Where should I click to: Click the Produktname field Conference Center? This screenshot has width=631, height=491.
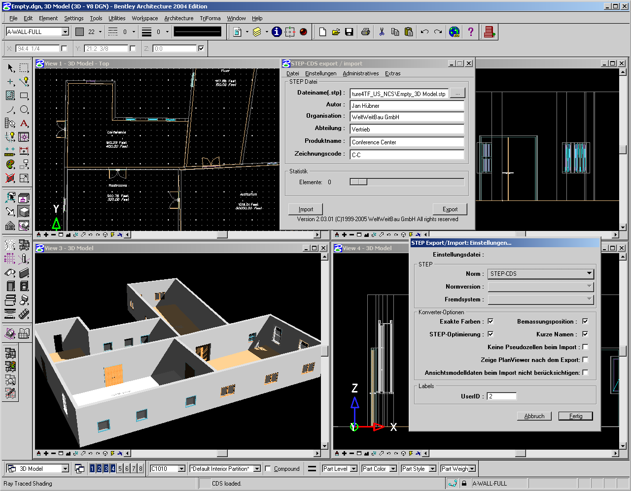click(x=407, y=142)
